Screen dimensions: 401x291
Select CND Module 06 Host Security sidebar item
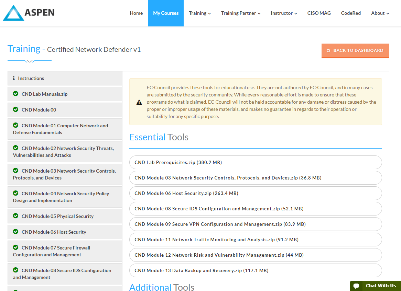[65, 232]
